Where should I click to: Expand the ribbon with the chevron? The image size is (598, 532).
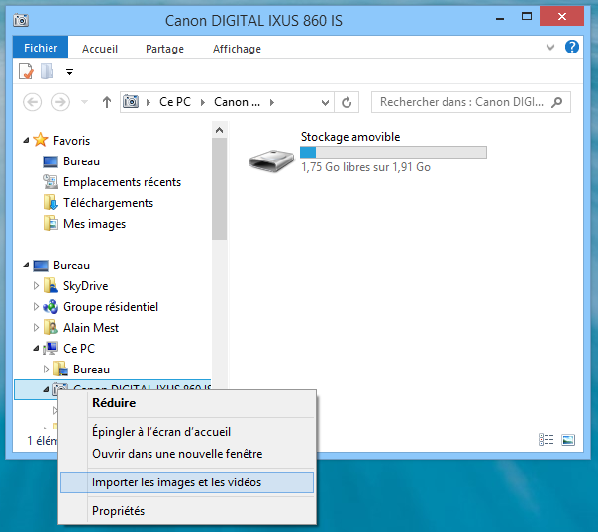point(549,47)
